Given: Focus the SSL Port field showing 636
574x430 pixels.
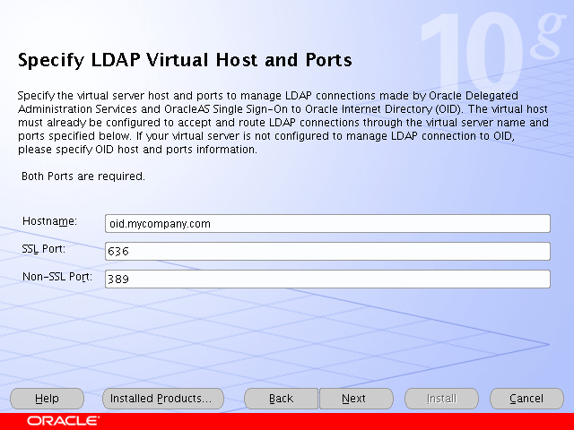Looking at the screenshot, I should (x=327, y=251).
